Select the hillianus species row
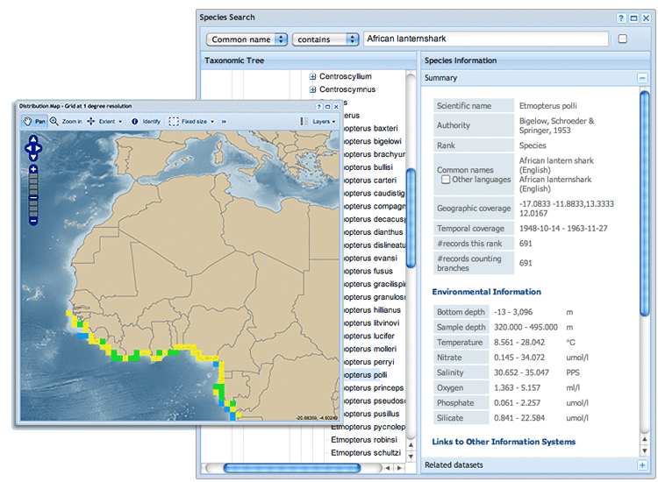The width and height of the screenshot is (658, 482). click(372, 309)
